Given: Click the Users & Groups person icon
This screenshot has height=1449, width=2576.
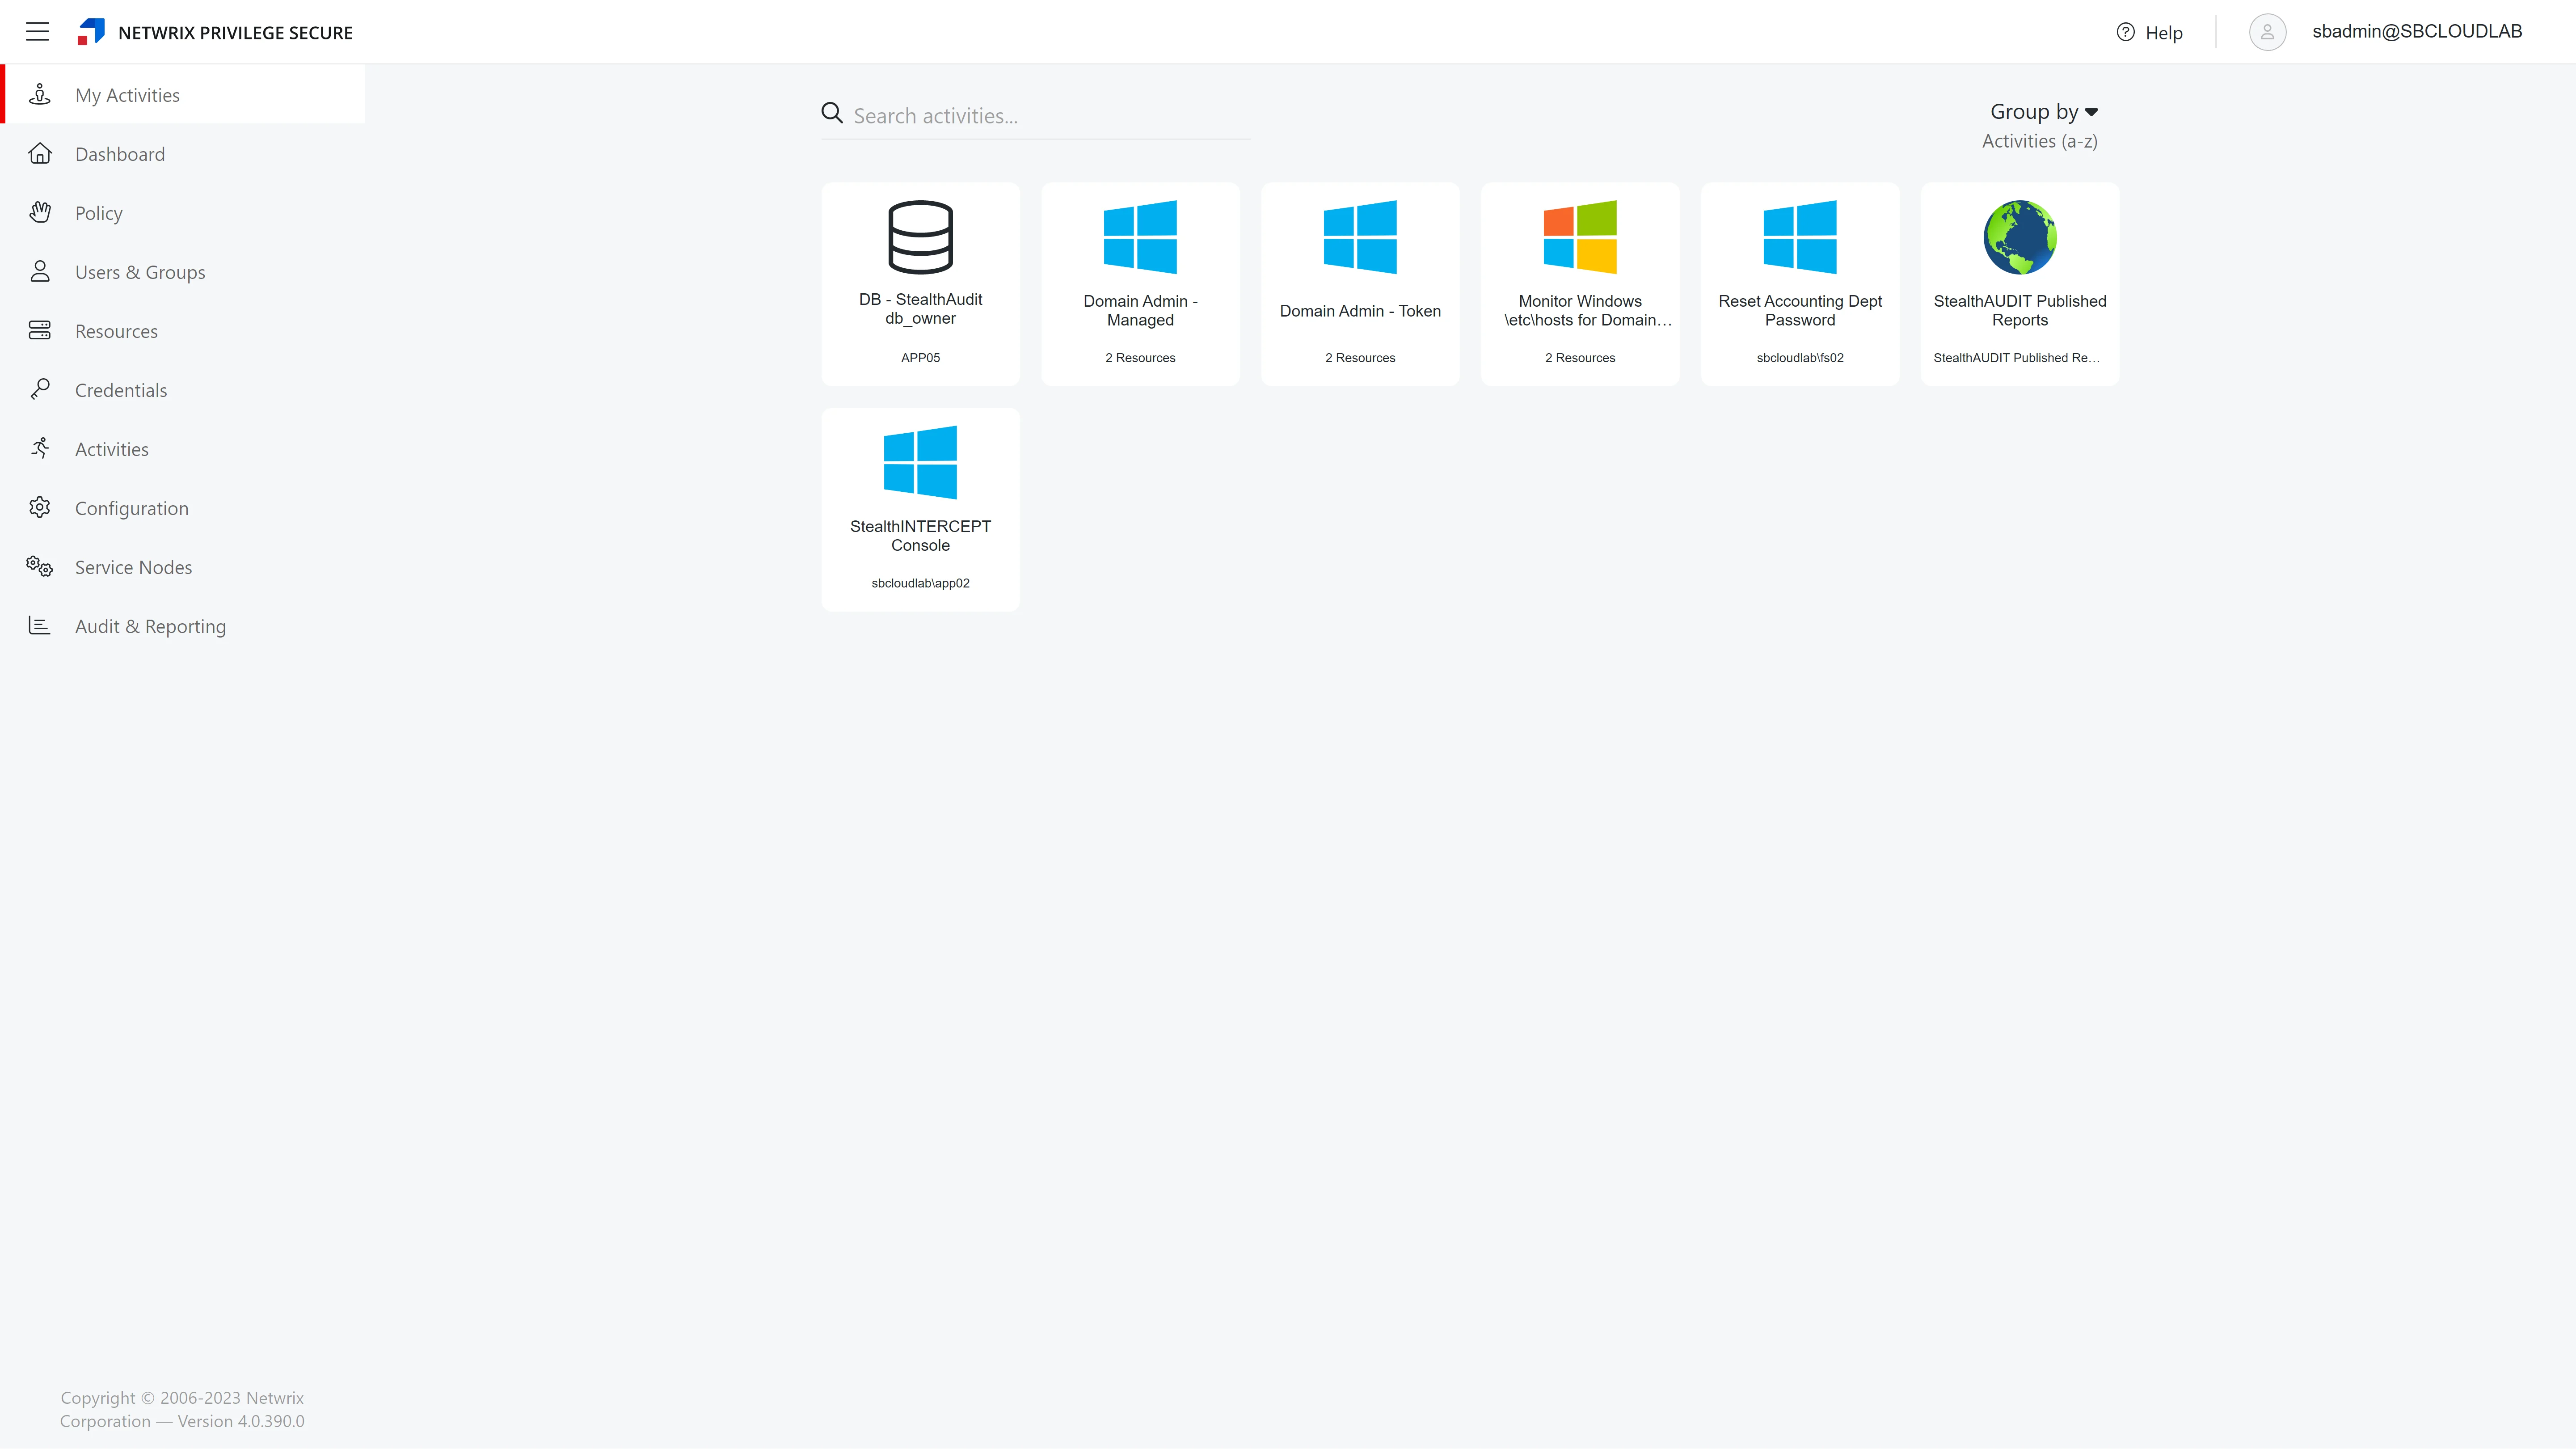Looking at the screenshot, I should click(x=40, y=271).
